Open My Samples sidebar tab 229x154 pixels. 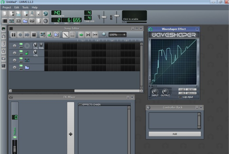(x=4, y=44)
